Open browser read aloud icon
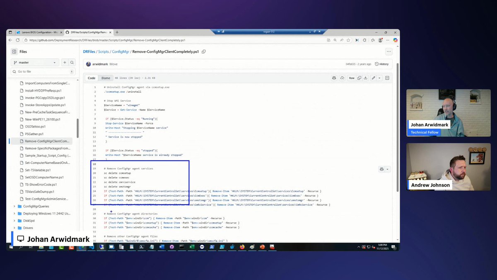The width and height of the screenshot is (497, 280). point(342,40)
